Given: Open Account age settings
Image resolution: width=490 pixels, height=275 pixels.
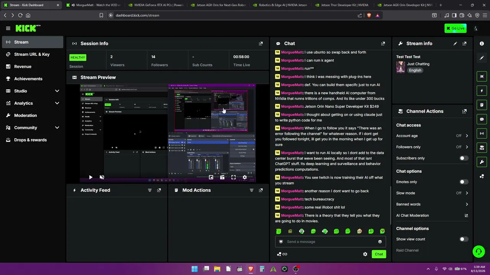Looking at the screenshot, I should (432, 136).
